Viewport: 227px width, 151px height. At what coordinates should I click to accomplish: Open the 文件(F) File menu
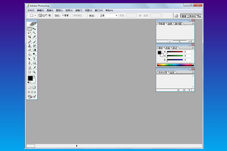point(31,10)
